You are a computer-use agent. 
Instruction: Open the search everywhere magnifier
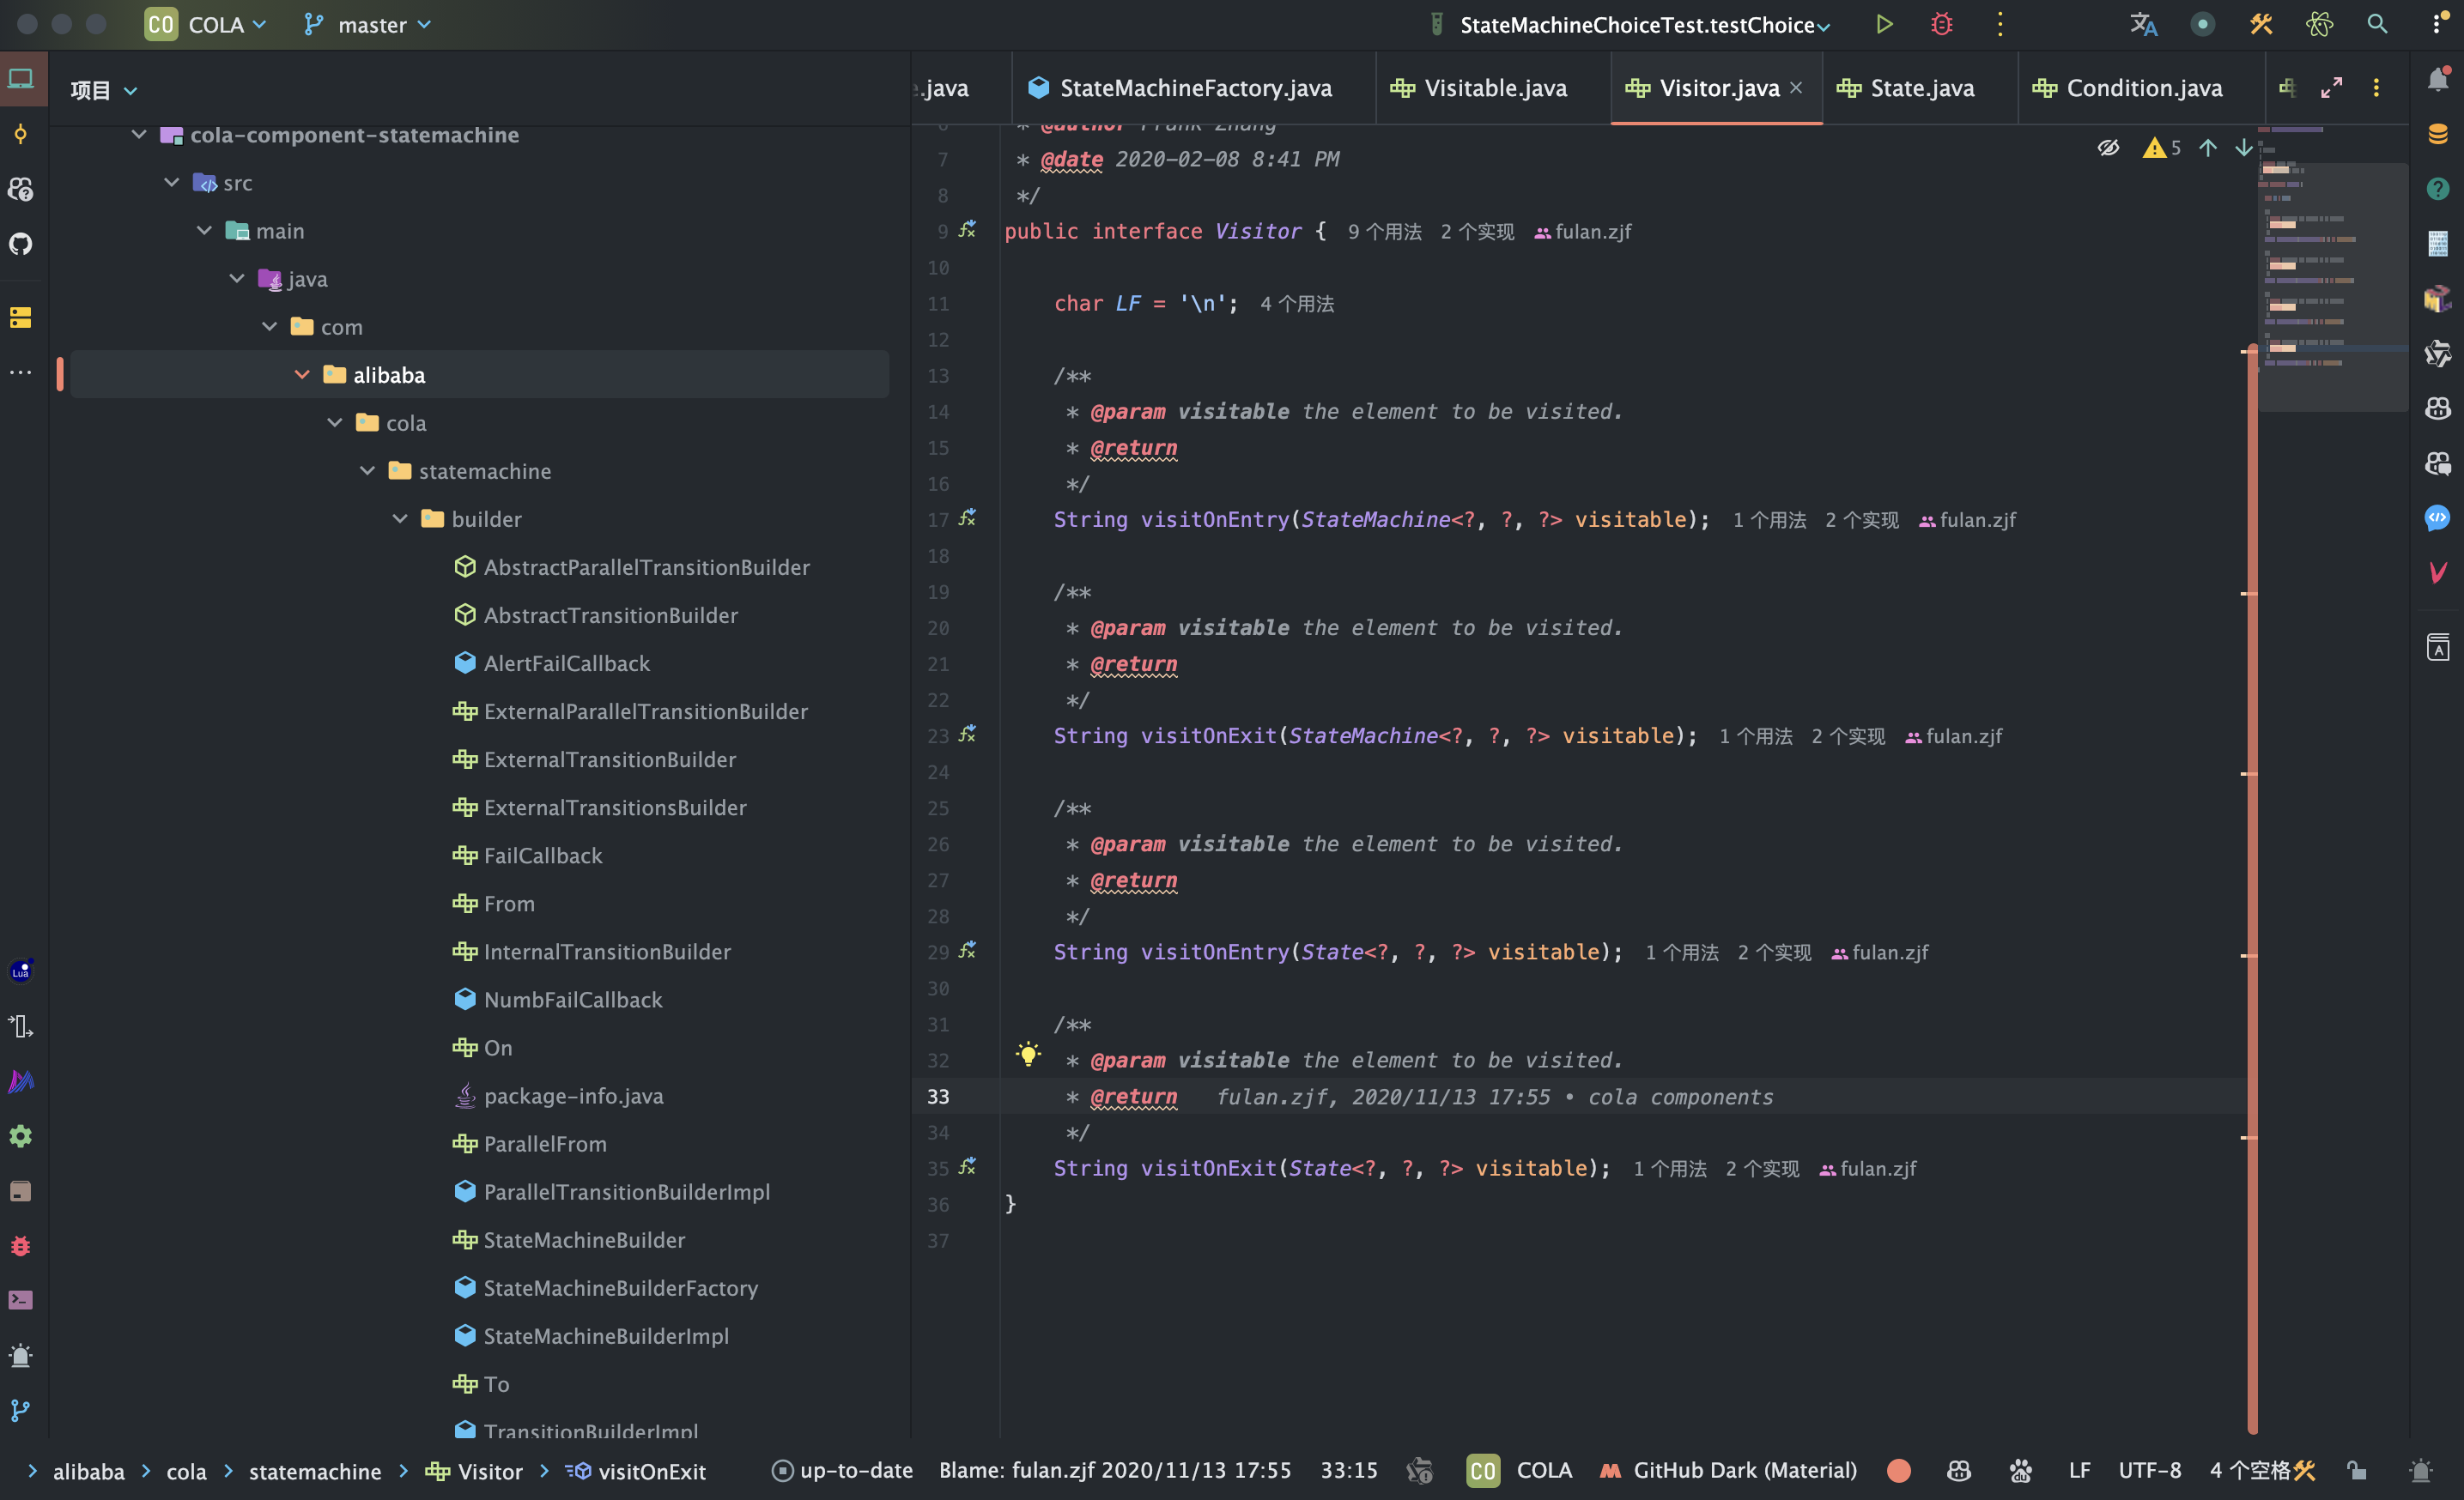click(2377, 24)
